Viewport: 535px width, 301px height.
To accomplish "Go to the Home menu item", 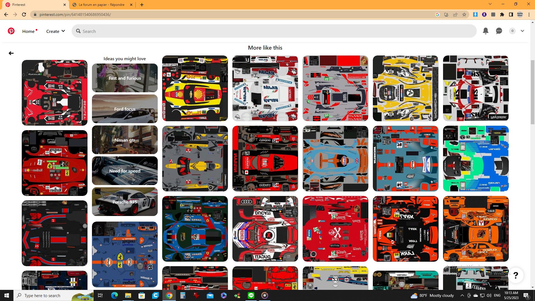I will pyautogui.click(x=28, y=31).
